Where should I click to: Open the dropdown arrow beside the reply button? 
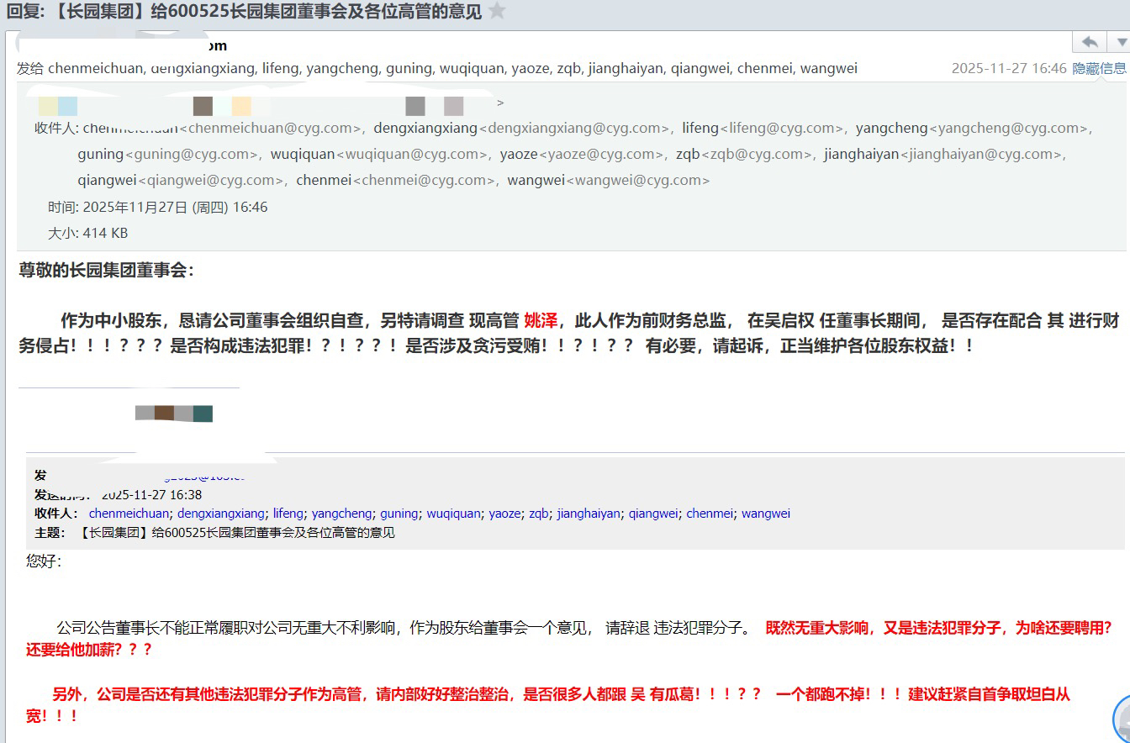[1121, 42]
